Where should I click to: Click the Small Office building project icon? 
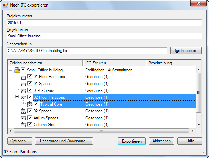point(17,70)
